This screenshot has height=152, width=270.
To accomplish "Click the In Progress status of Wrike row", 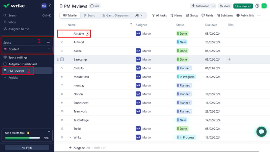I will point(186,137).
